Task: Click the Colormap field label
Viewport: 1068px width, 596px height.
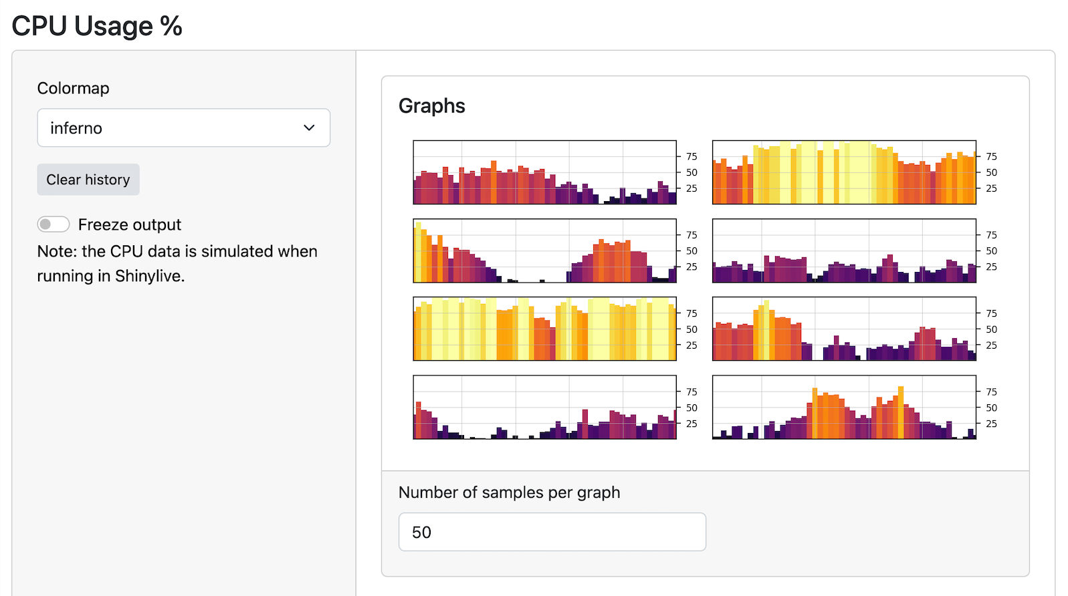Action: (x=73, y=88)
